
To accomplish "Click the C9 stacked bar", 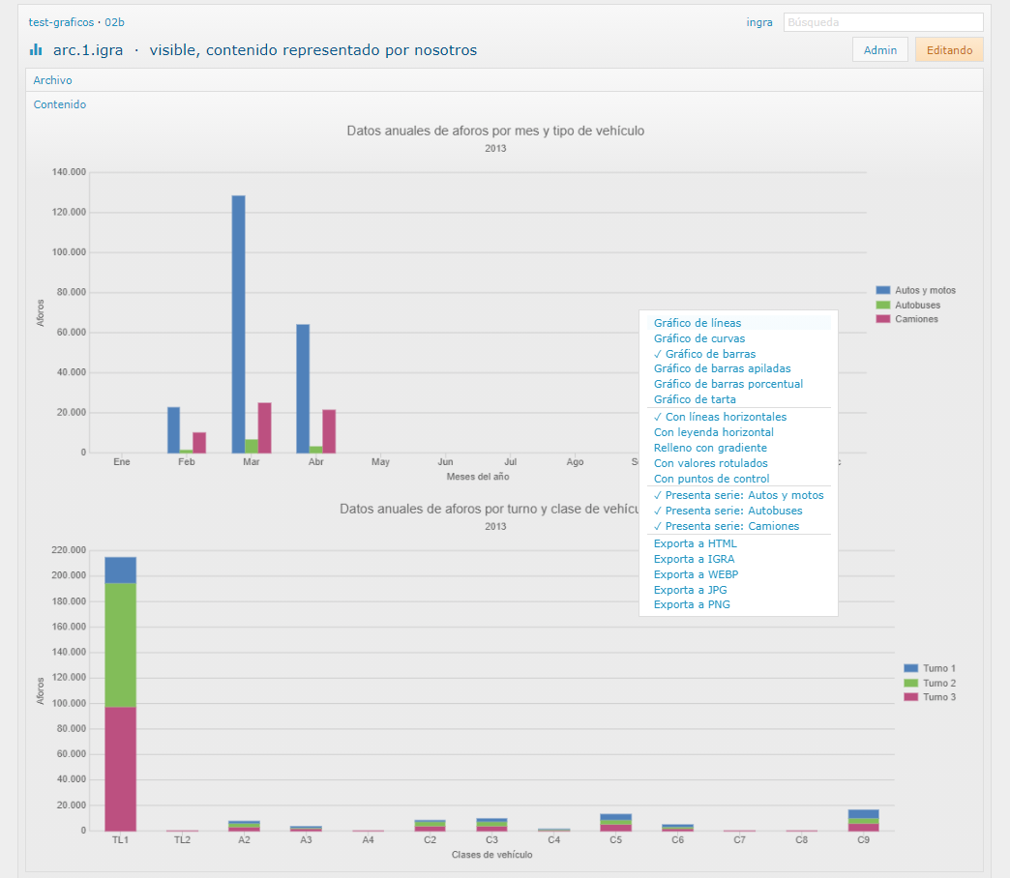I will click(x=863, y=821).
